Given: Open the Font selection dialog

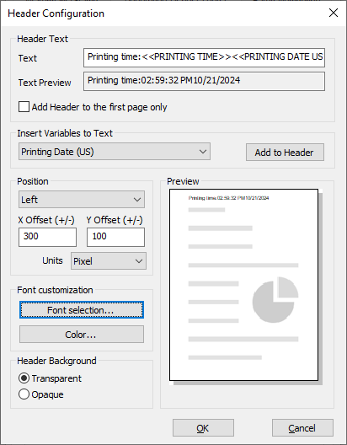Looking at the screenshot, I should (x=82, y=310).
